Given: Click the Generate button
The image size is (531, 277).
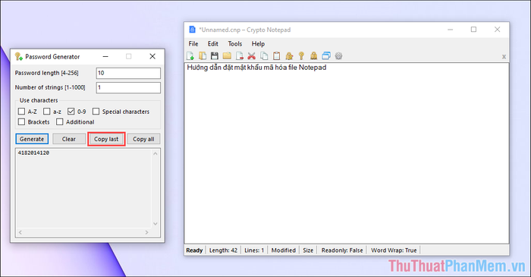Looking at the screenshot, I should tap(32, 139).
